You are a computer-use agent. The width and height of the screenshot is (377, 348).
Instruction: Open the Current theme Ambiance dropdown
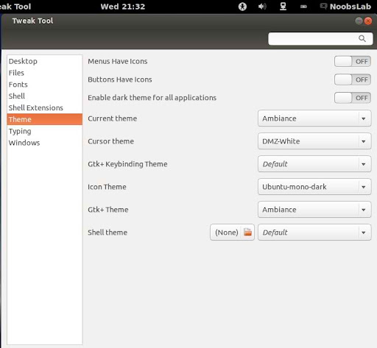coord(314,118)
